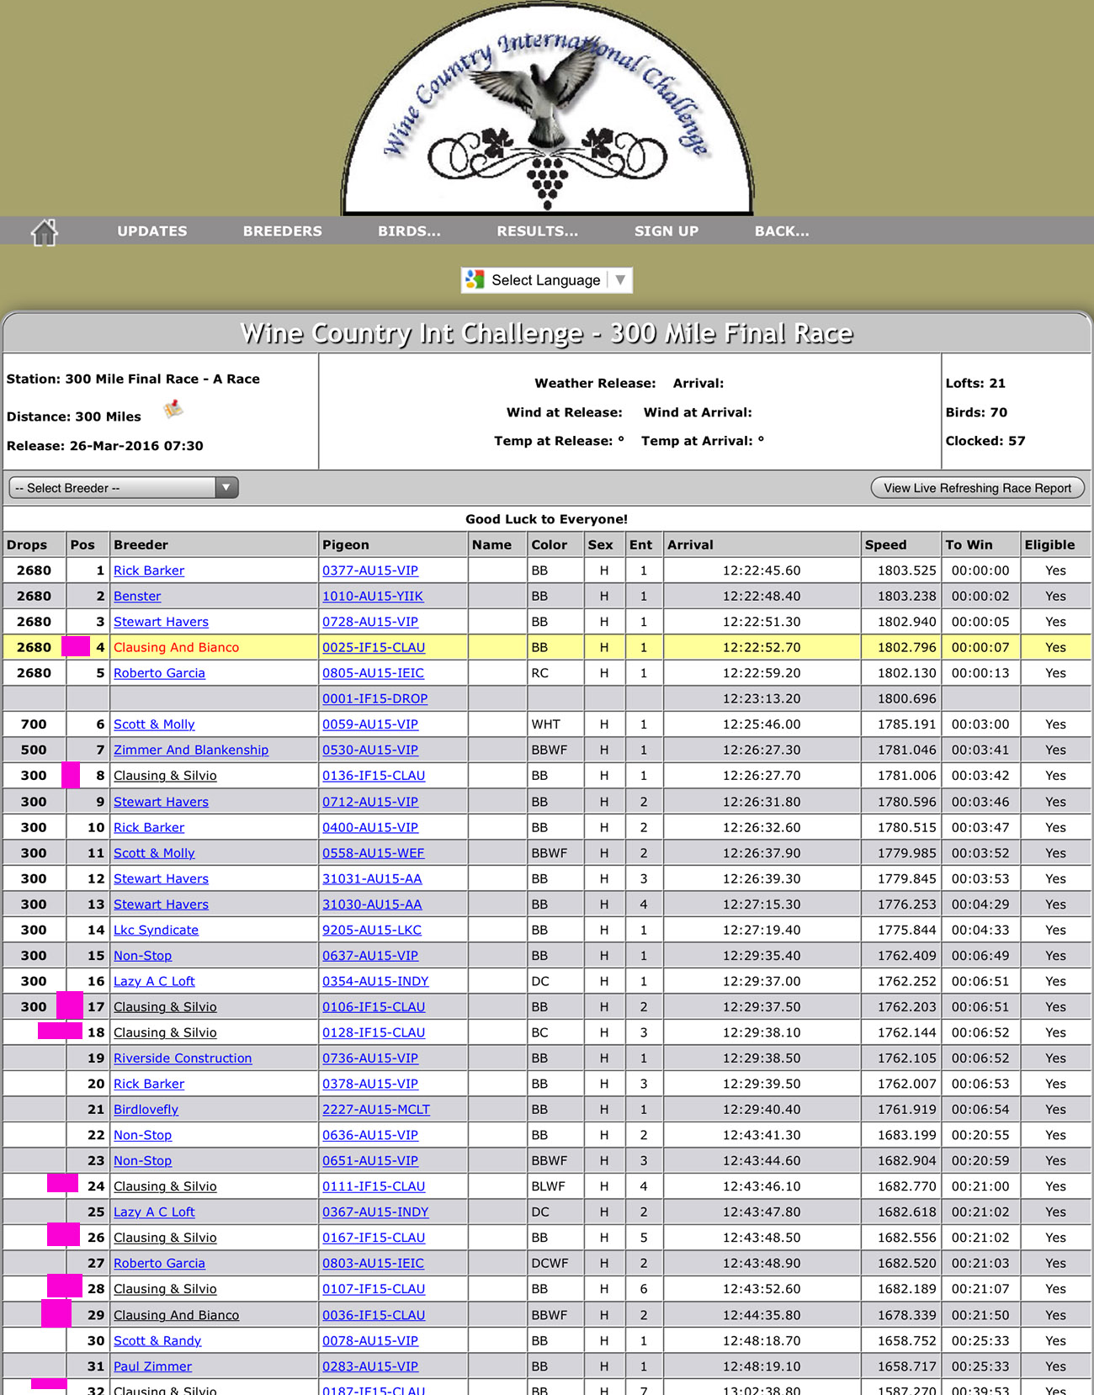Click the Google translate logo icon
Viewport: 1094px width, 1395px height.
tap(475, 279)
